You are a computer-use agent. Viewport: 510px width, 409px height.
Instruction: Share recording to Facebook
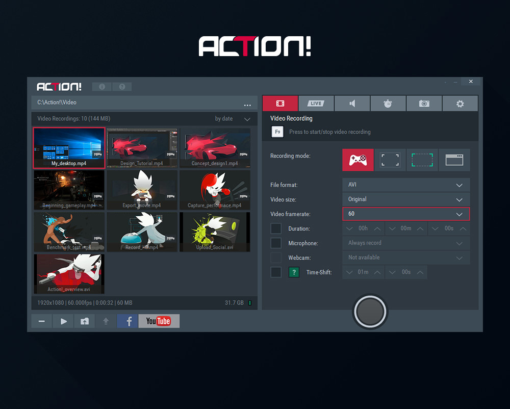(x=127, y=321)
